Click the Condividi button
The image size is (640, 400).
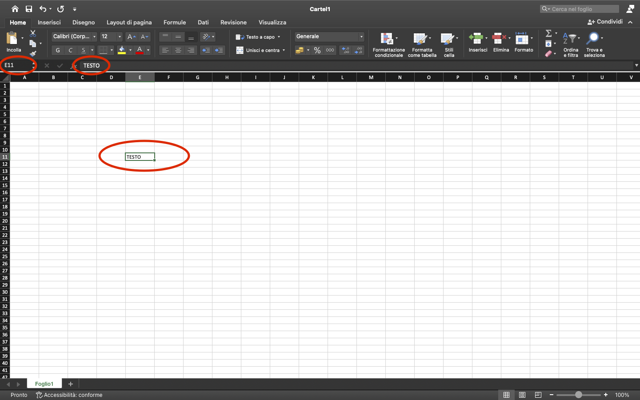coord(605,21)
